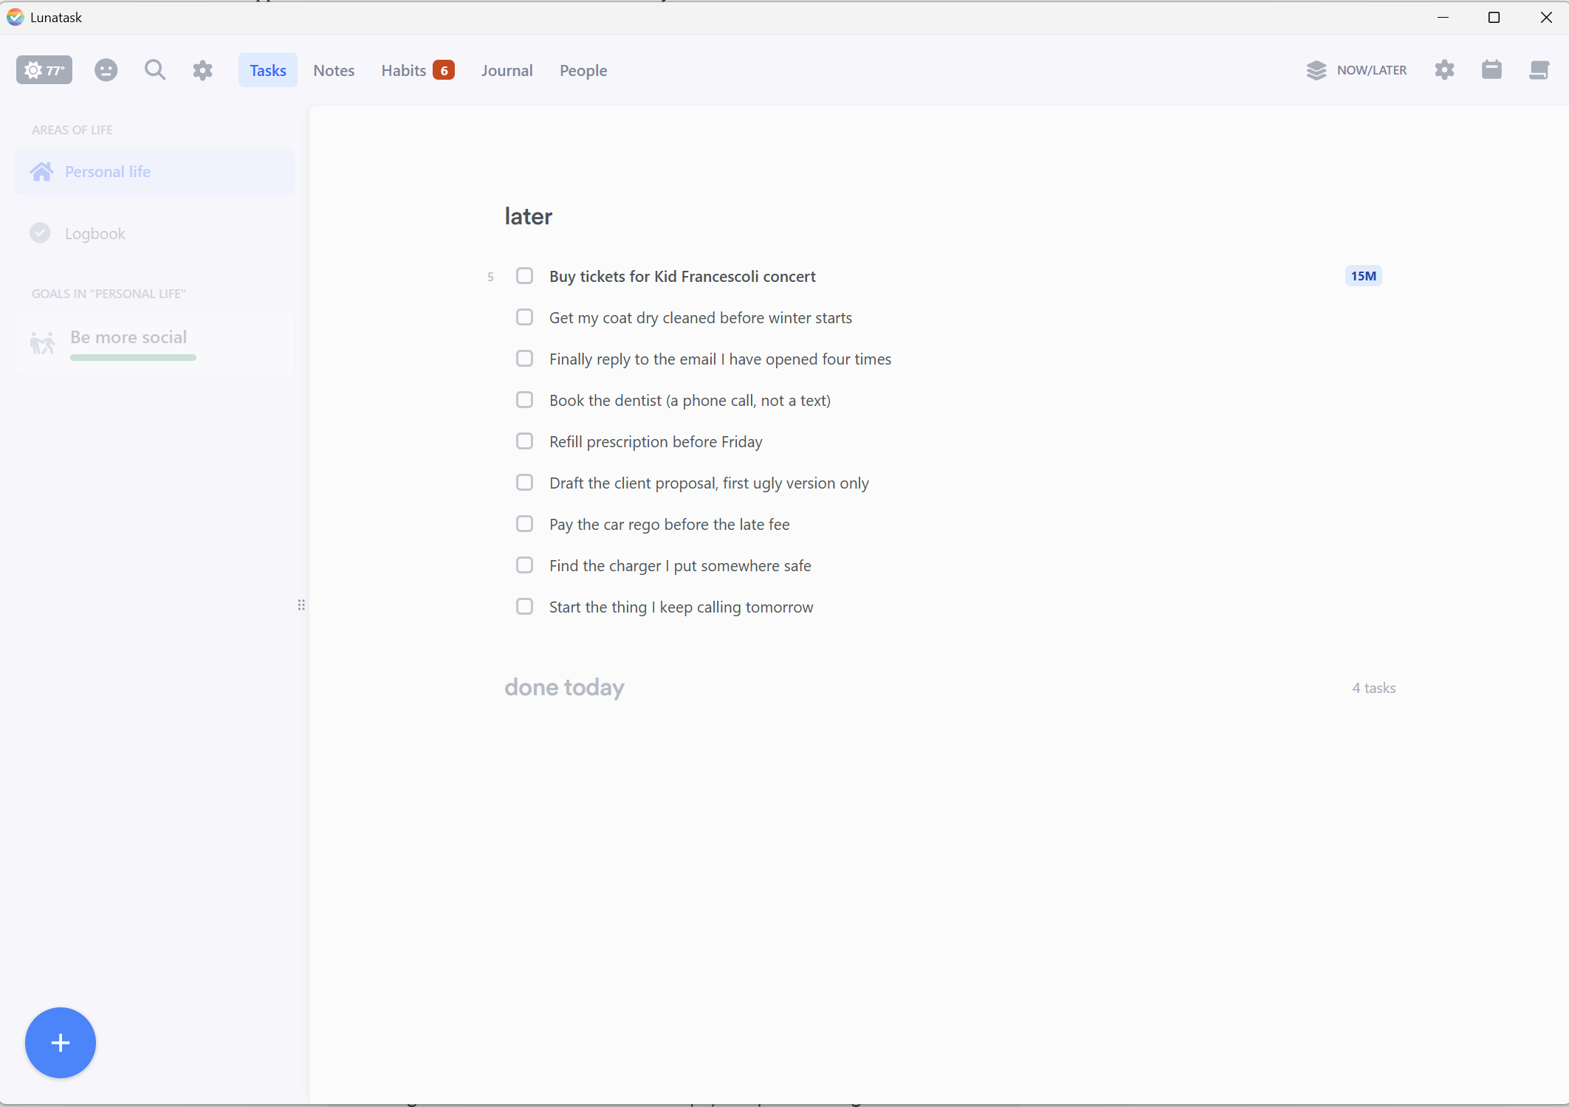Tick Start the thing I keep calling tomorrow
This screenshot has width=1569, height=1107.
[524, 607]
